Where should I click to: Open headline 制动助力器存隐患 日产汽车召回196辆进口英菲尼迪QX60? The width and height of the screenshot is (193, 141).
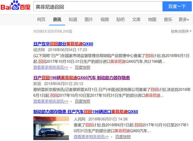tap(86, 112)
